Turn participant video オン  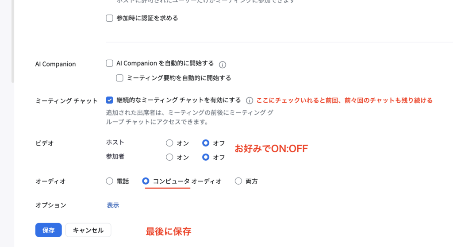pyautogui.click(x=169, y=157)
